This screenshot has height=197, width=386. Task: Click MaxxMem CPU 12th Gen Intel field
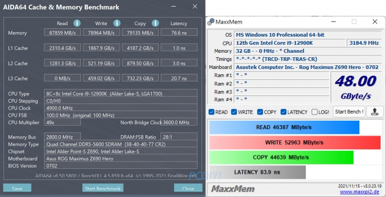289,43
